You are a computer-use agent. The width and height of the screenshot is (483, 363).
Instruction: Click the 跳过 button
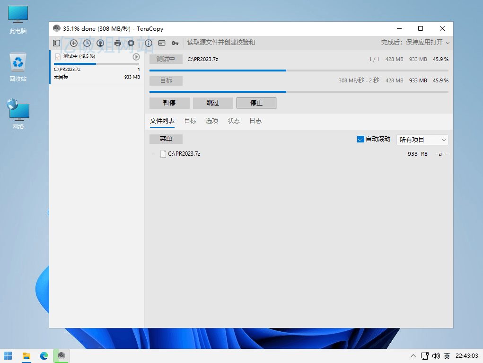213,103
